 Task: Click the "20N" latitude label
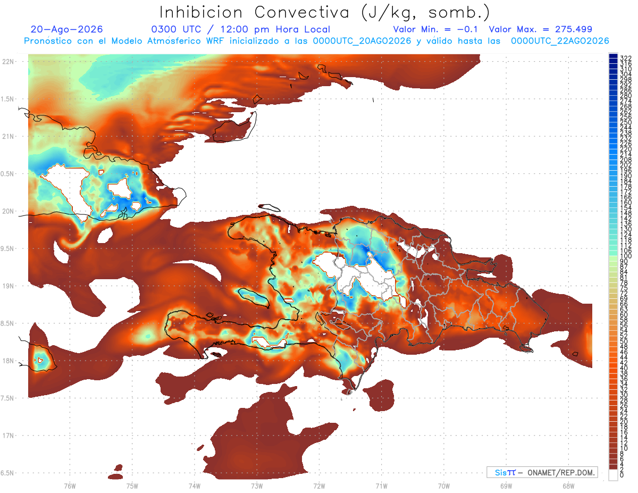tap(9, 211)
